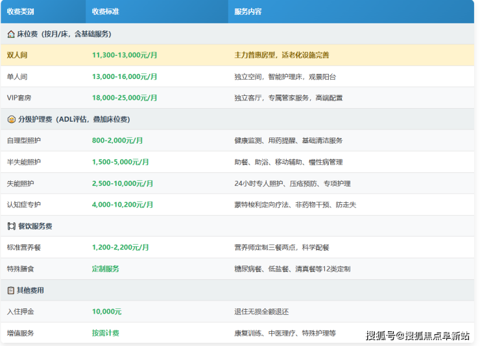This screenshot has width=480, height=346.
Task: Select the 认知症专护 row label
Action: [x=23, y=205]
